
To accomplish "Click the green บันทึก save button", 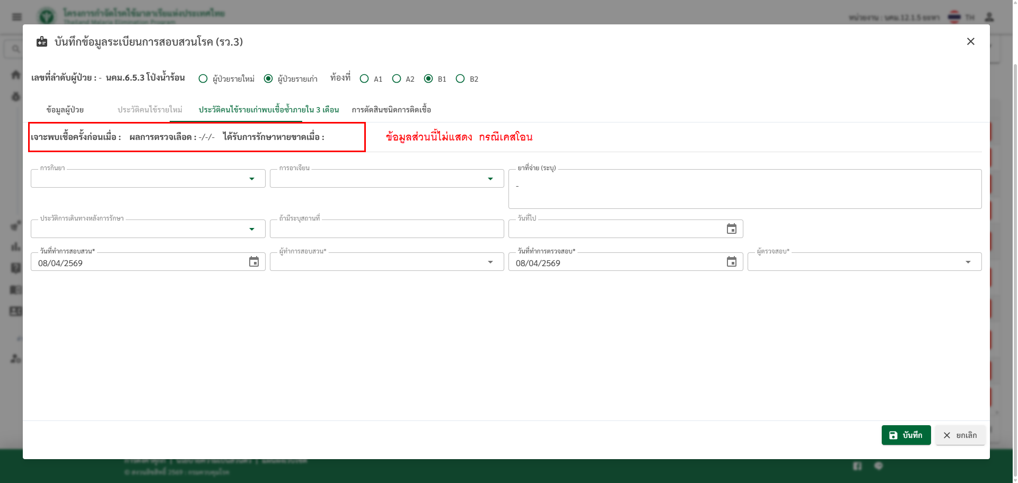I will tap(906, 435).
